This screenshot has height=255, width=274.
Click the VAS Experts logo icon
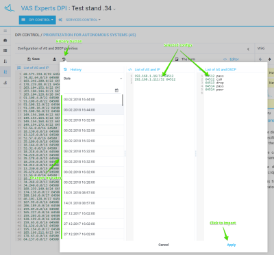point(10,8)
